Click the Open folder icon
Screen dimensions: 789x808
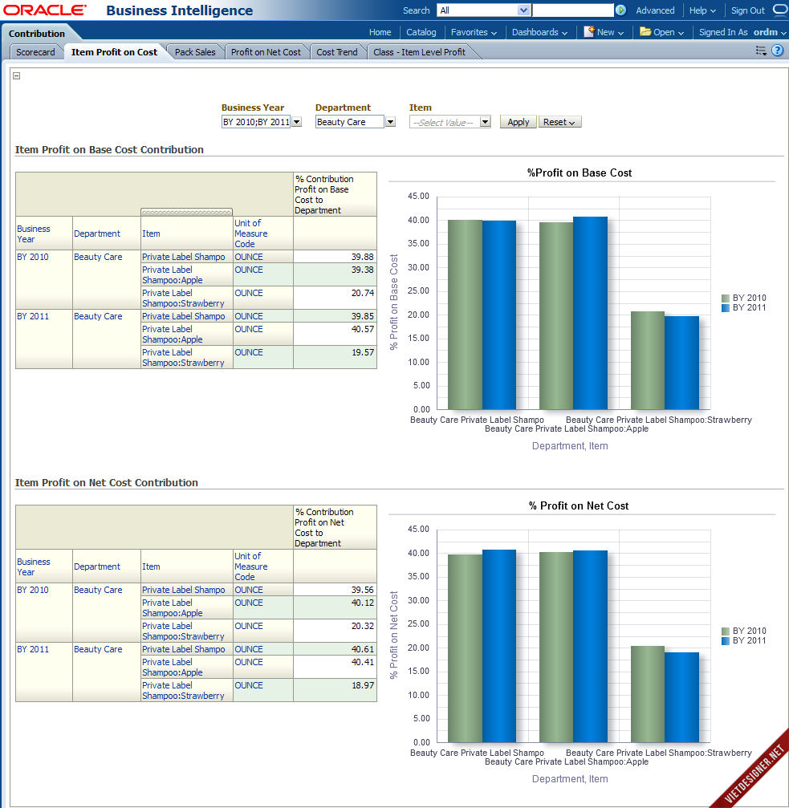tap(645, 32)
